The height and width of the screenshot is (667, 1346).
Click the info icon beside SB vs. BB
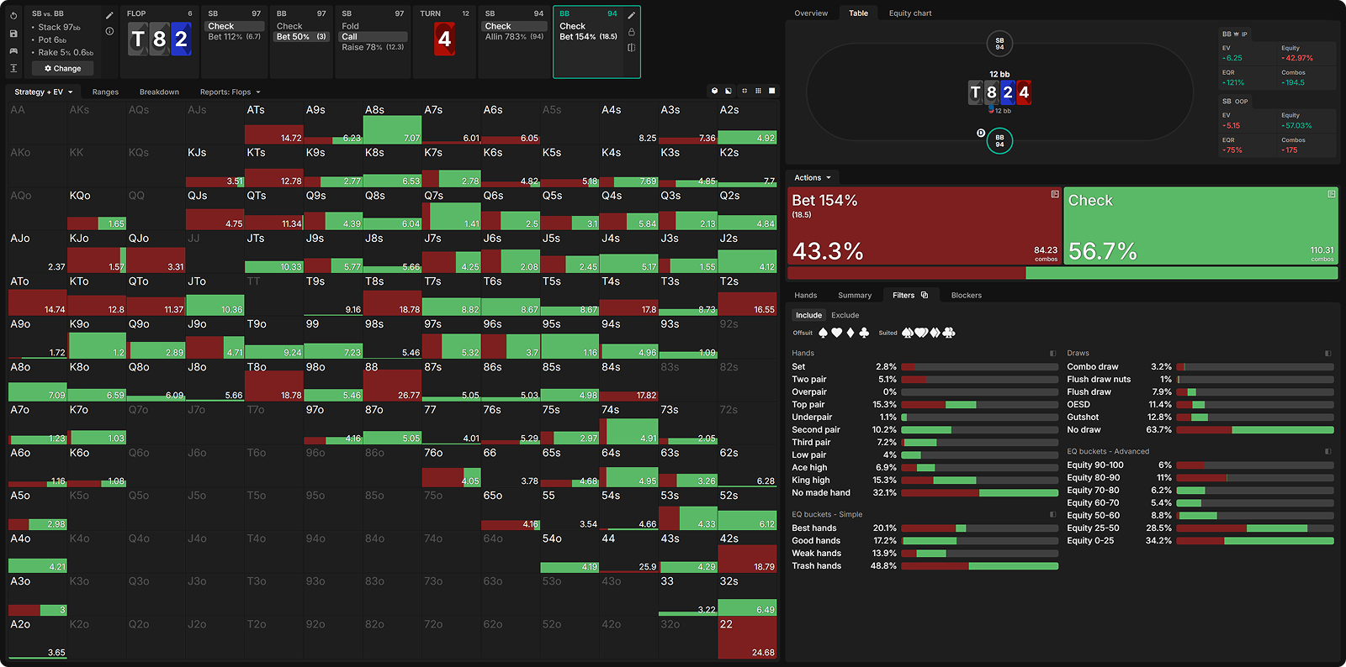click(109, 31)
